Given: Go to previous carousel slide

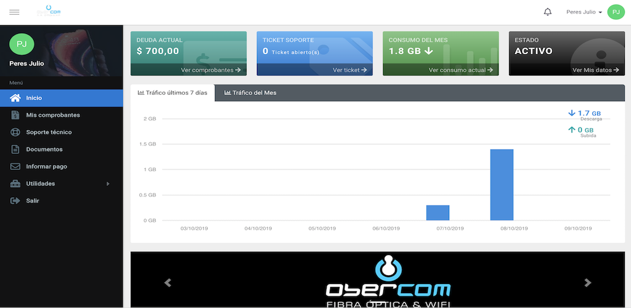Looking at the screenshot, I should click(x=168, y=283).
